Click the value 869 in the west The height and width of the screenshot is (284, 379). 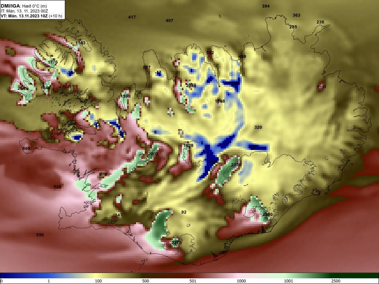[x=26, y=148]
